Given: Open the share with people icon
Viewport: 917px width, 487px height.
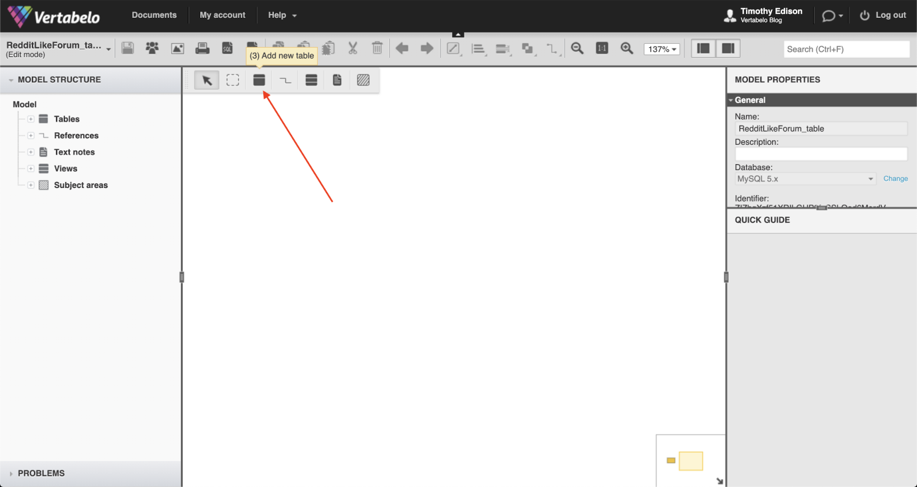Looking at the screenshot, I should 153,49.
